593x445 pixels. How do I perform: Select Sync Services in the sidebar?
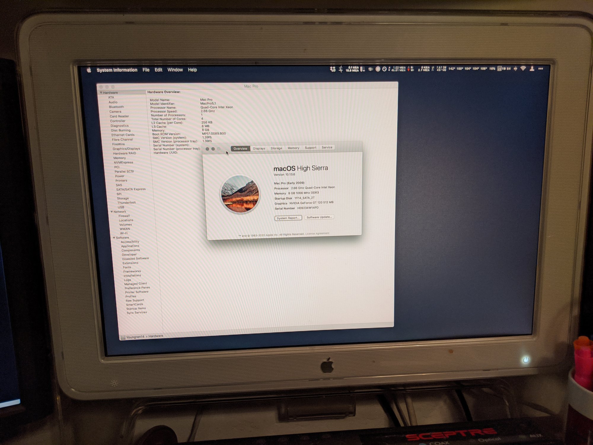[137, 312]
